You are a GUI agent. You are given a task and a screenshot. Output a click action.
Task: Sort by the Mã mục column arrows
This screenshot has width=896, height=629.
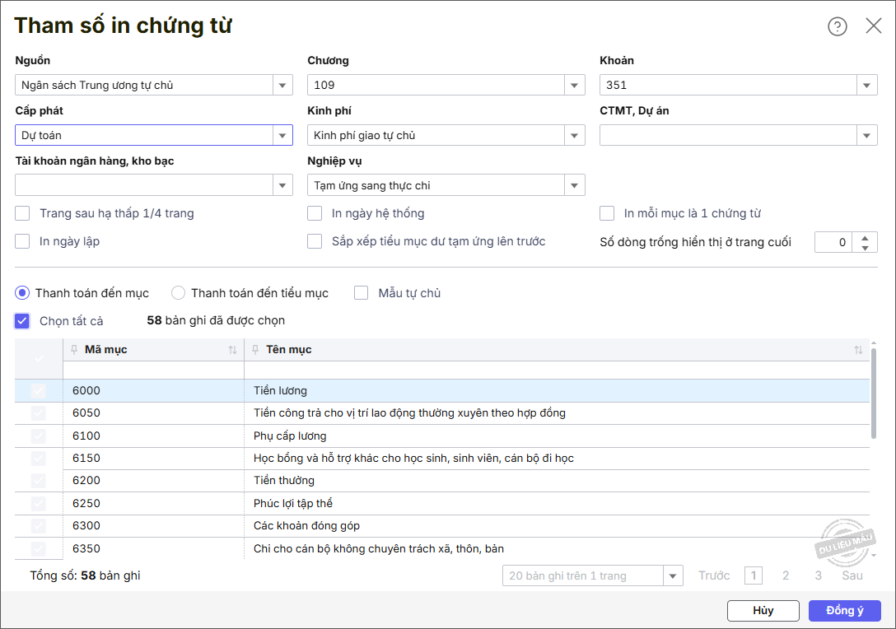point(232,350)
